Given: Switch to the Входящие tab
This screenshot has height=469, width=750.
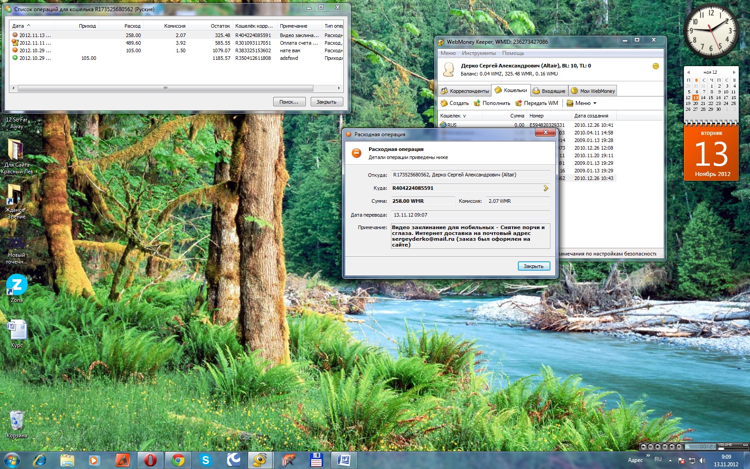Looking at the screenshot, I should coord(549,91).
